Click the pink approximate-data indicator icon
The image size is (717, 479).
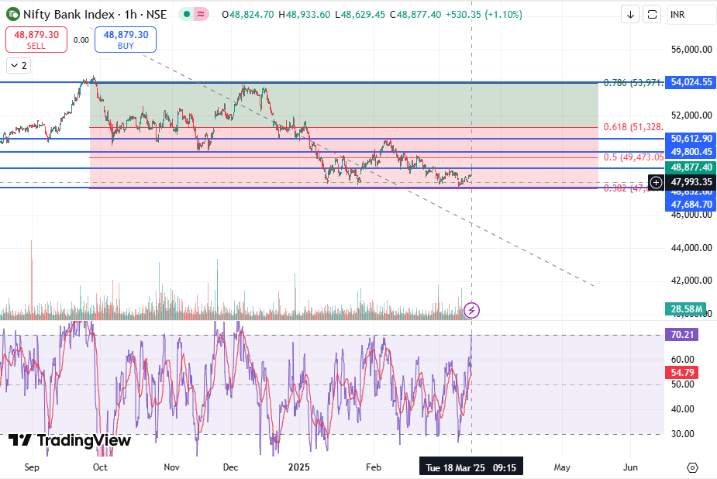(x=201, y=14)
